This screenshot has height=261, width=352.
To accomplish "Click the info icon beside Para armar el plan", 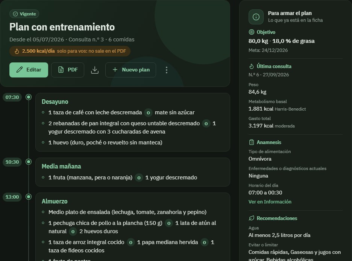I will point(256,17).
